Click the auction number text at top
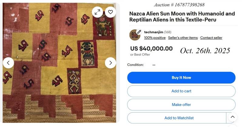 179,5
